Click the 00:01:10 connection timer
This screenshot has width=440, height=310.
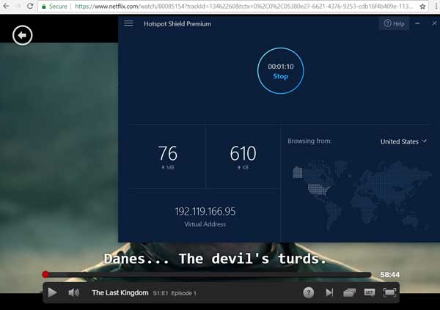coord(281,67)
